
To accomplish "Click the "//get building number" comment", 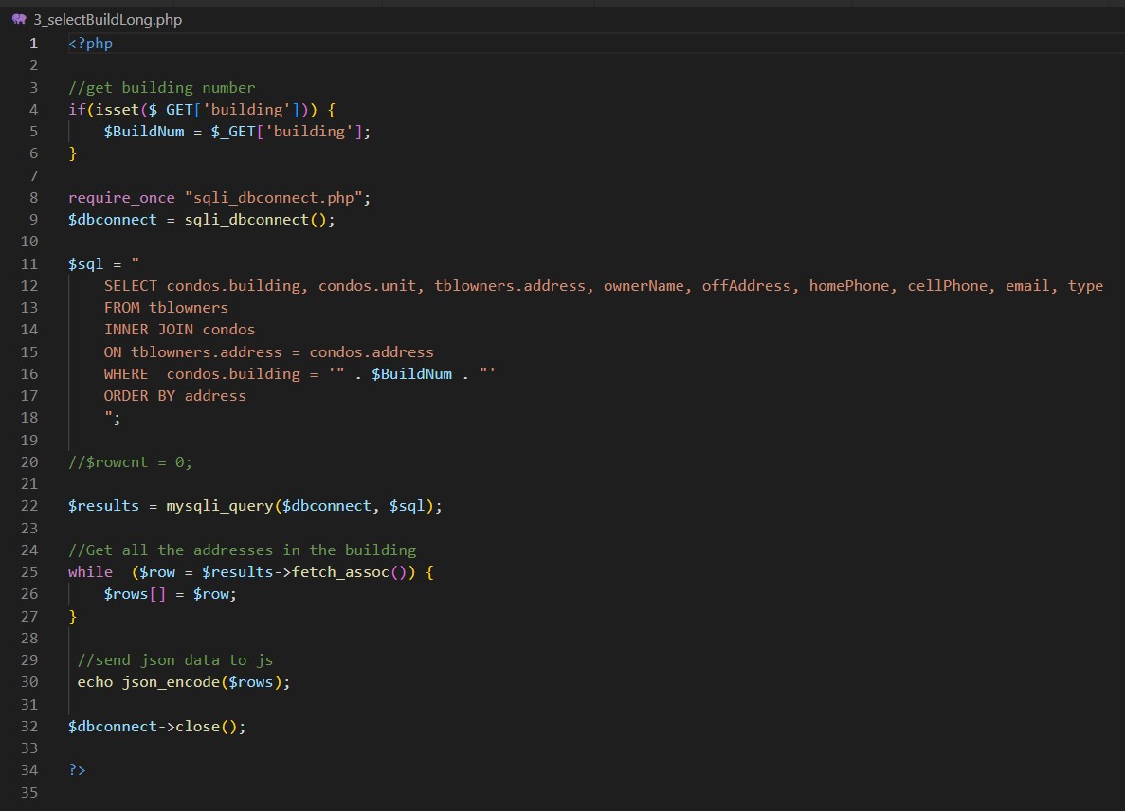I will (x=161, y=88).
